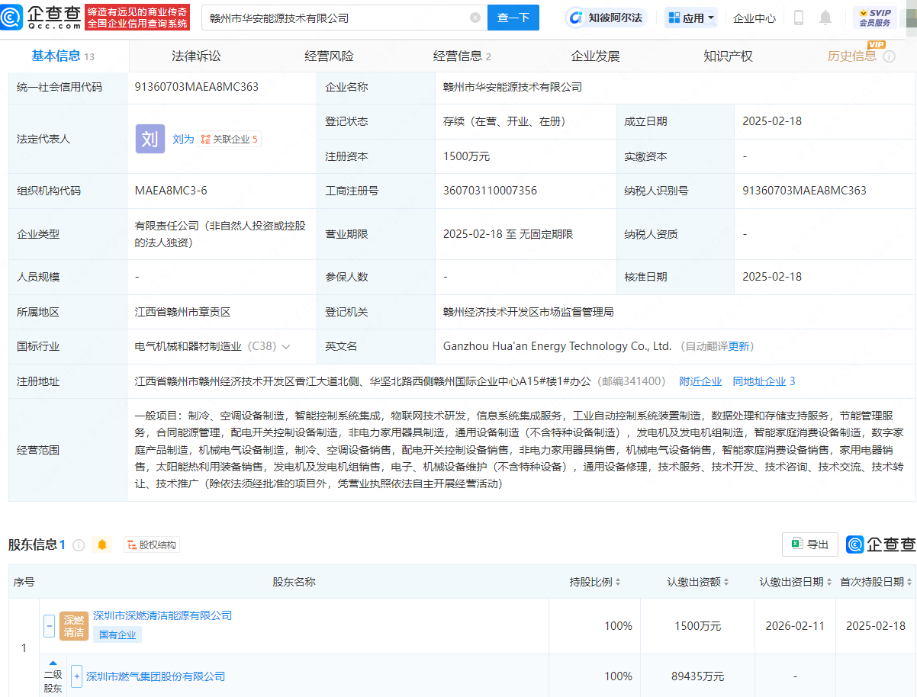Collapse the 二级股东 section arrow
Viewport: 917px width, 697px height.
(x=53, y=663)
